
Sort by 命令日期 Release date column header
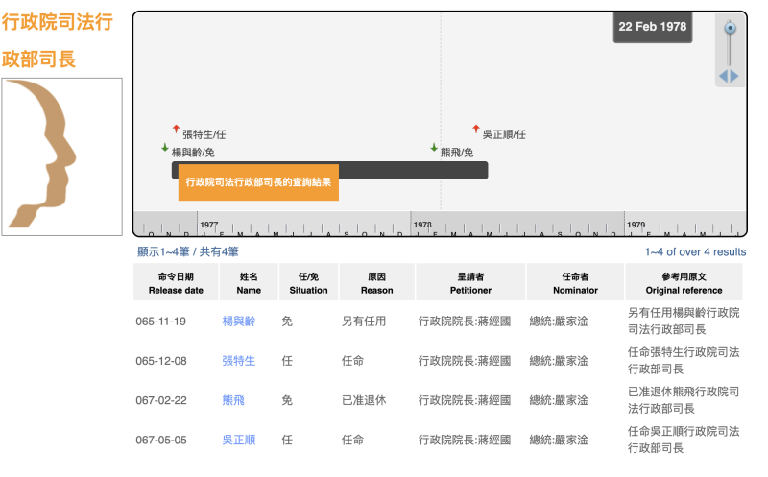[x=175, y=283]
